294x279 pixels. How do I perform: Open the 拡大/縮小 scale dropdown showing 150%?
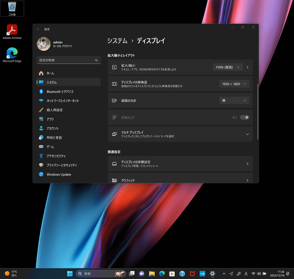[x=227, y=67]
